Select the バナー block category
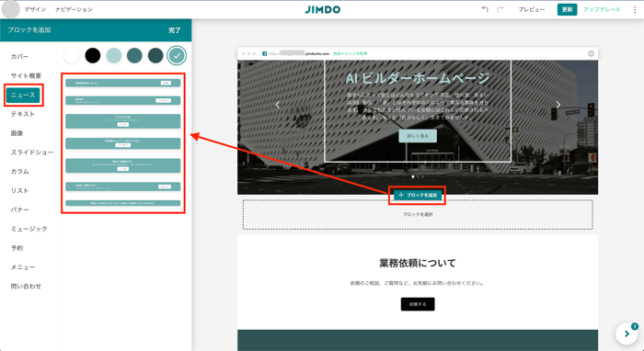The width and height of the screenshot is (644, 351). 19,209
